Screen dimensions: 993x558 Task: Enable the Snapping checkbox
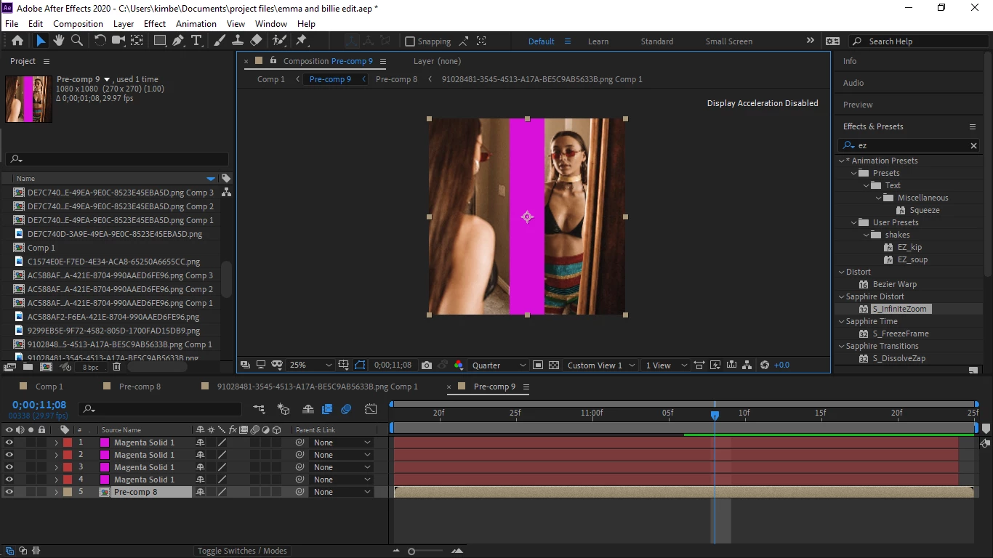tap(410, 41)
